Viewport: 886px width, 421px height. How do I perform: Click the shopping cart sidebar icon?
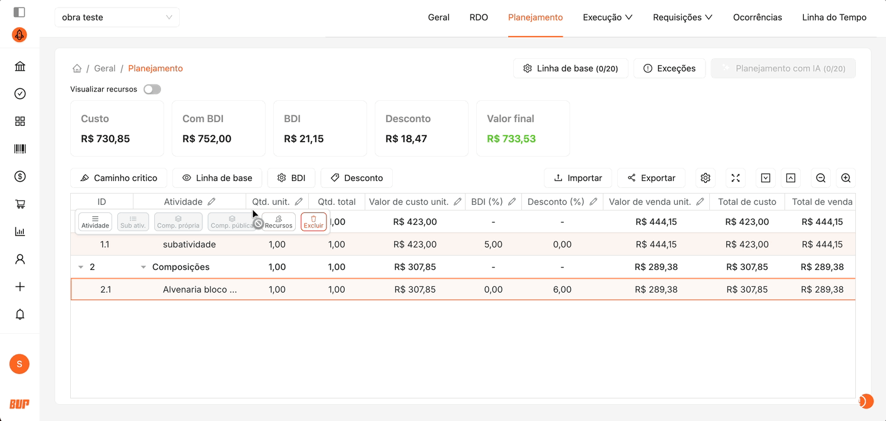(x=20, y=204)
